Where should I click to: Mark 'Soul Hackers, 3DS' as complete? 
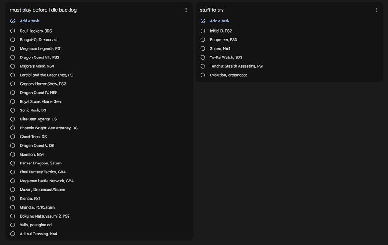13,31
